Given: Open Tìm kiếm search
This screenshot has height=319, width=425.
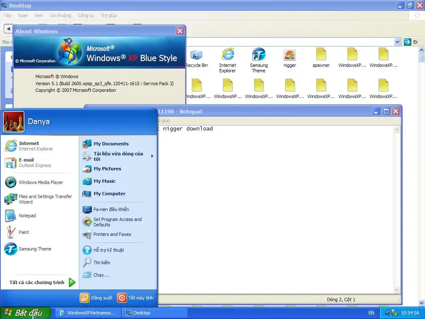Looking at the screenshot, I should tap(96, 263).
